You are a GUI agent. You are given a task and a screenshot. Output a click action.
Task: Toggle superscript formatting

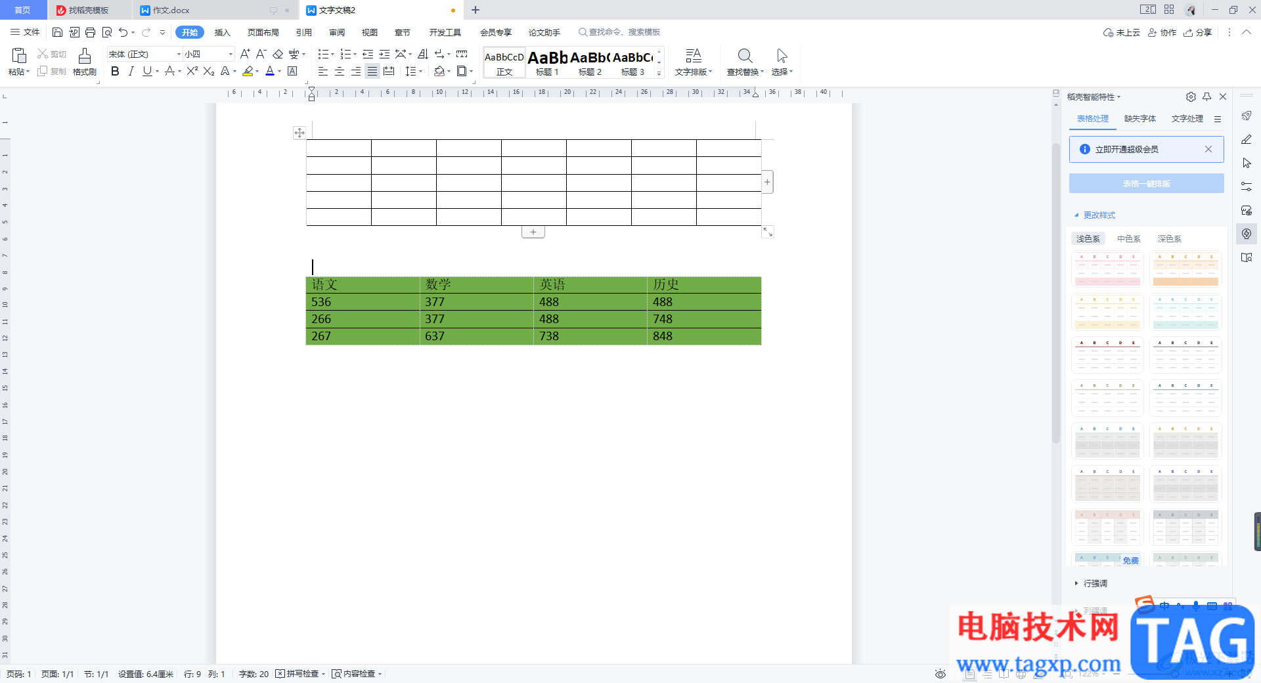(192, 71)
